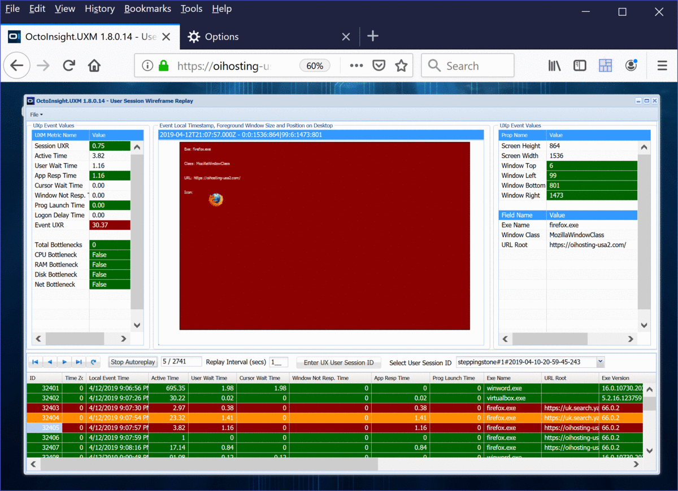Screen dimensions: 678x491
Task: Open the Tools menu
Action: 192,9
